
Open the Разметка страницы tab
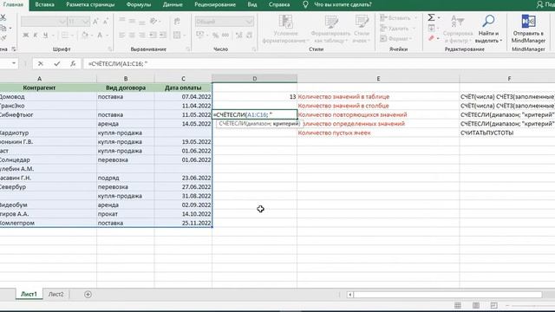pos(90,4)
